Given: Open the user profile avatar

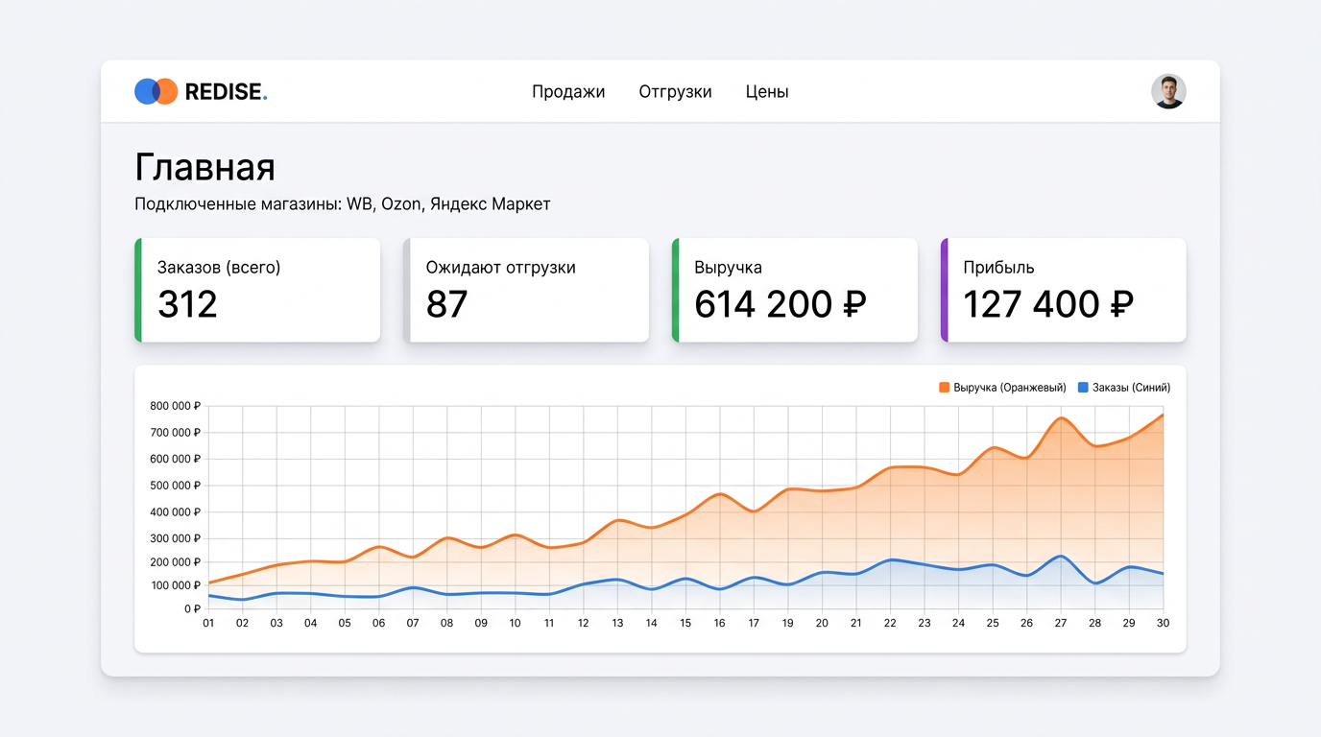Looking at the screenshot, I should 1168,91.
